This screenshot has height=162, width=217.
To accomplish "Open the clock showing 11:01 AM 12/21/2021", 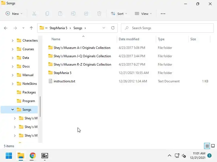I will tap(198, 156).
